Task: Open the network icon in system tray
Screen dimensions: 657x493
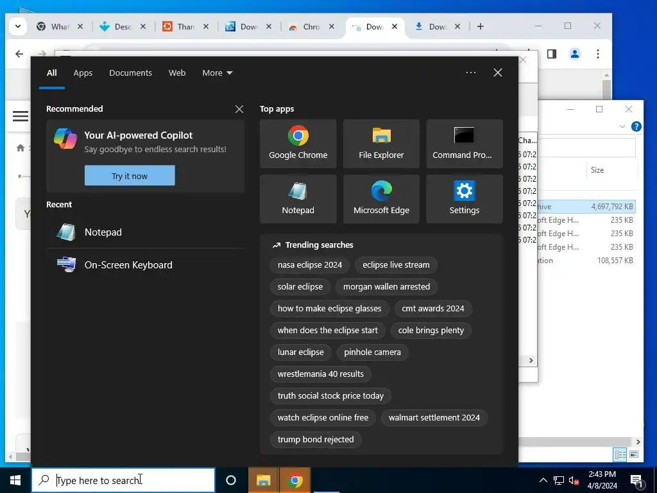Action: 559,480
